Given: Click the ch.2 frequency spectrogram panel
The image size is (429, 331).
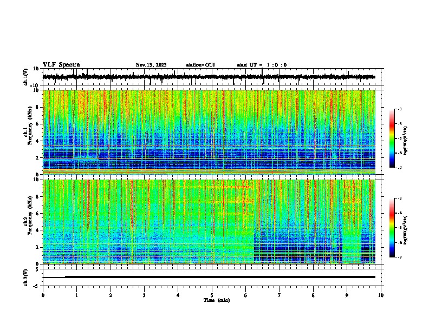Looking at the screenshot, I should [209, 222].
